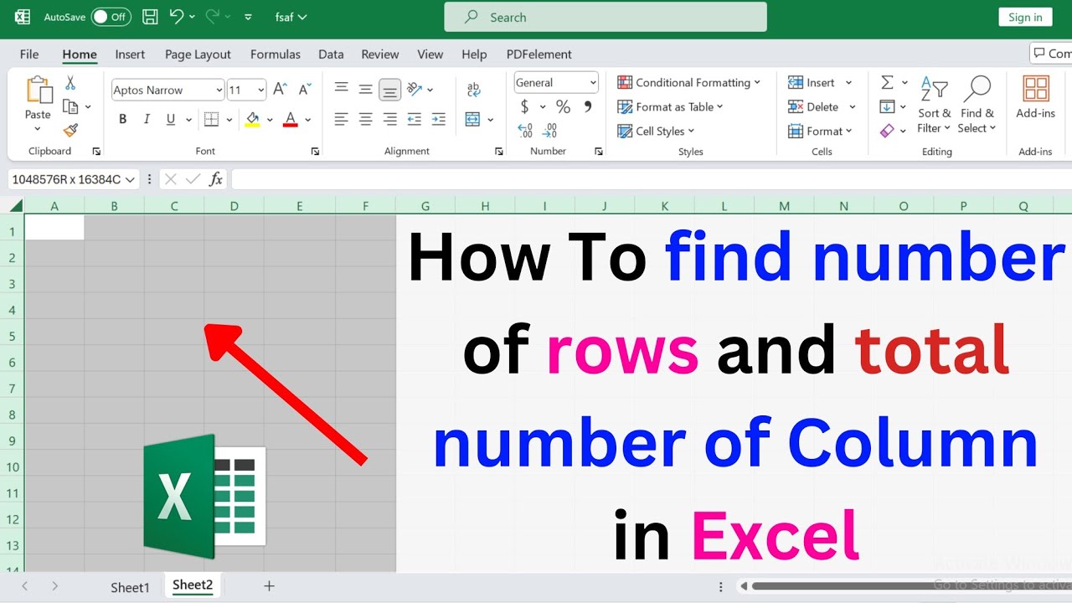Toggle Italic formatting

(x=147, y=119)
